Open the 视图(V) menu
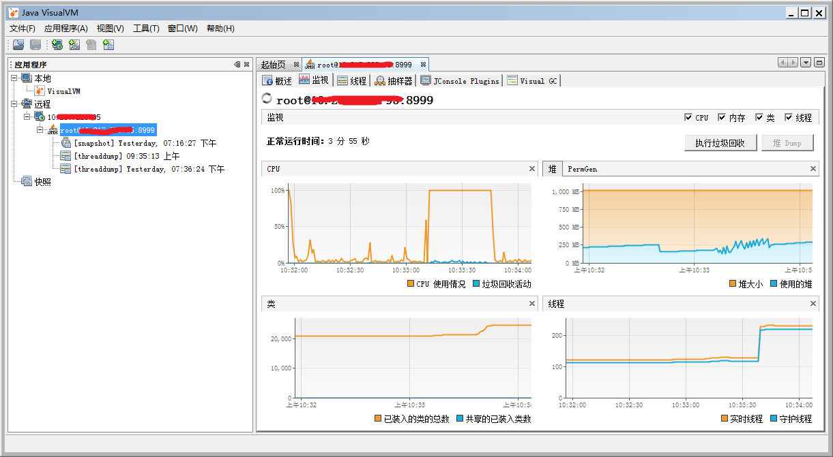 point(111,29)
